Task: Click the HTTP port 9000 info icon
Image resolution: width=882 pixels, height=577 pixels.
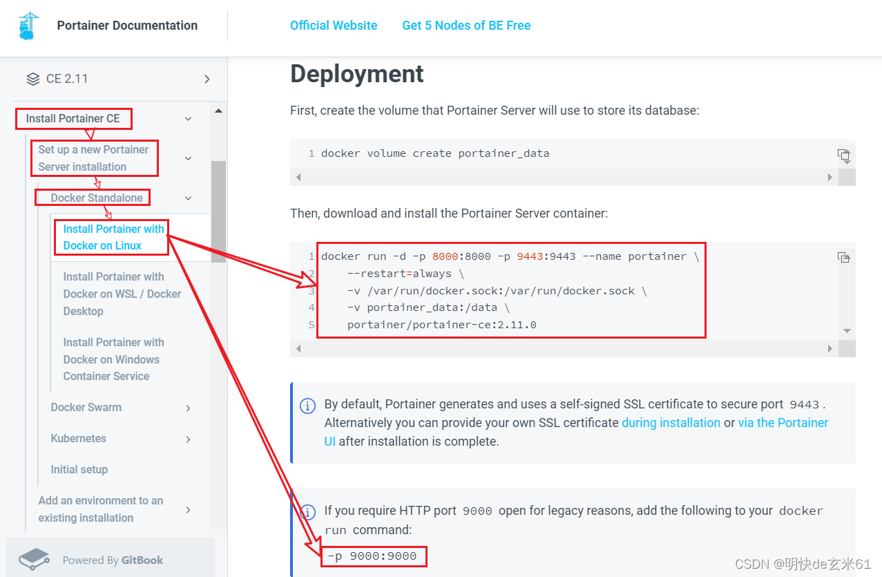Action: [308, 512]
